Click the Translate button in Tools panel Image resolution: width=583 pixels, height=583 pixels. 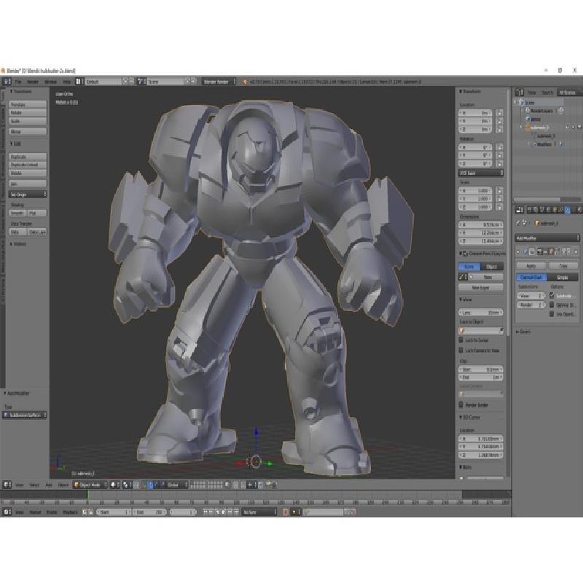pyautogui.click(x=28, y=104)
